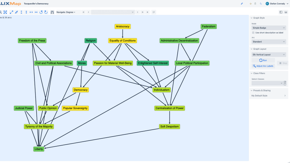Viewport: 290px width, 163px height.
Task: Go to previous node in navigation
Action: coord(88,12)
